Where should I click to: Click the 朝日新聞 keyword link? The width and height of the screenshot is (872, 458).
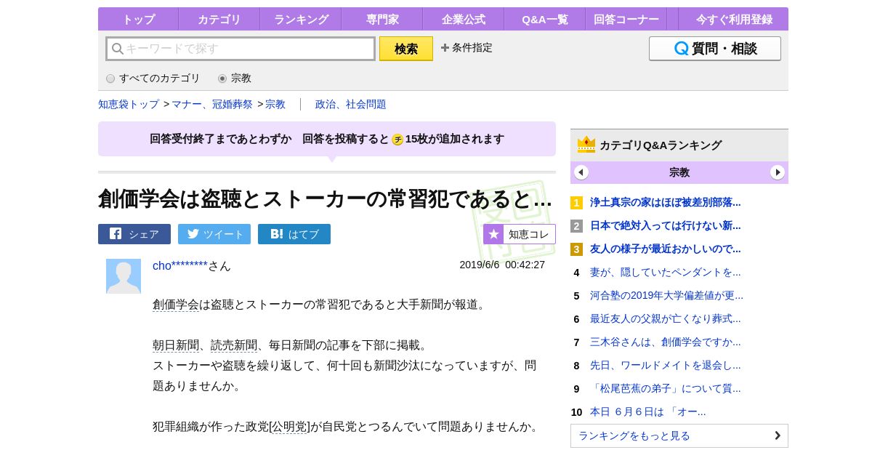tap(176, 345)
